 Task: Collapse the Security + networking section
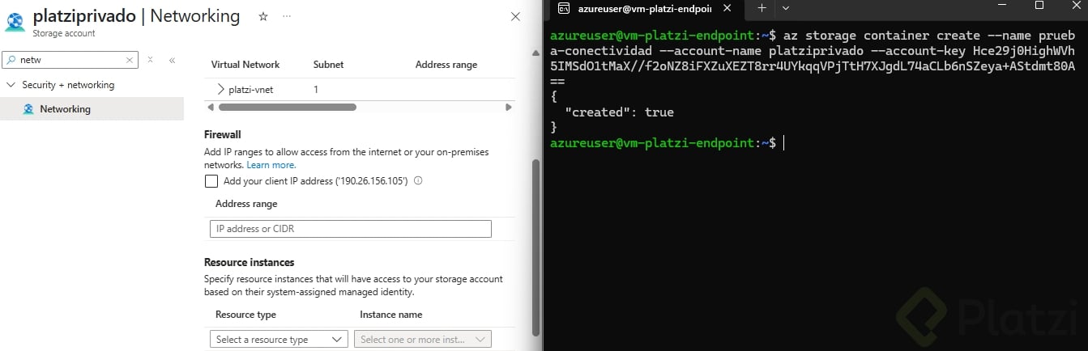tap(11, 85)
